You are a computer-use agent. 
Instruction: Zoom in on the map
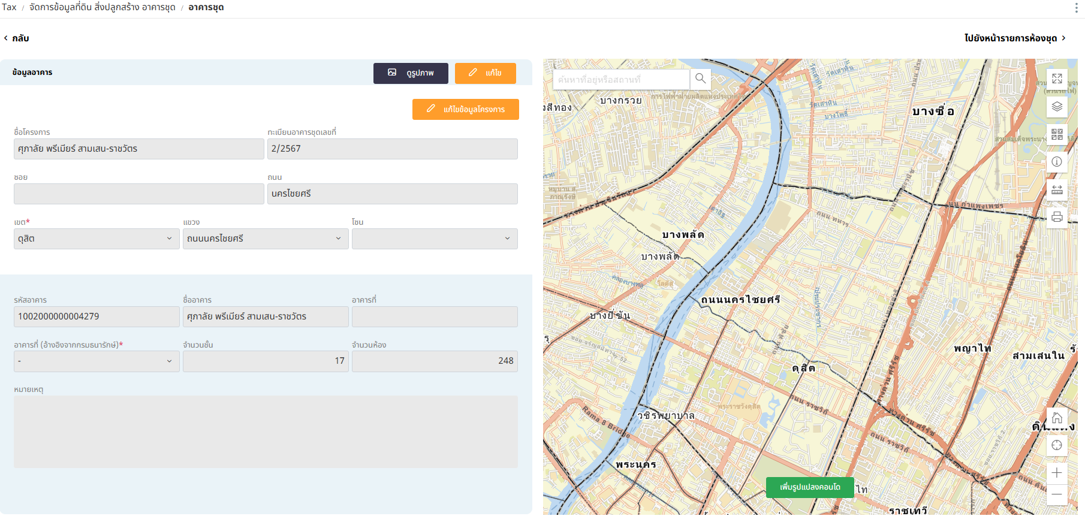(1057, 473)
